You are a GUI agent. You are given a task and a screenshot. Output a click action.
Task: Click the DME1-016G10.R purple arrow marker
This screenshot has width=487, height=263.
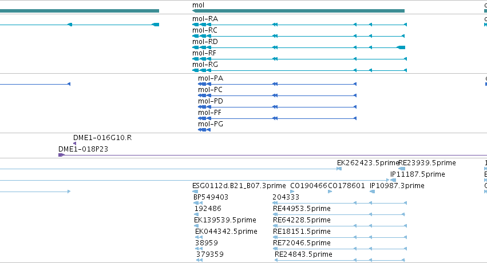(74, 144)
